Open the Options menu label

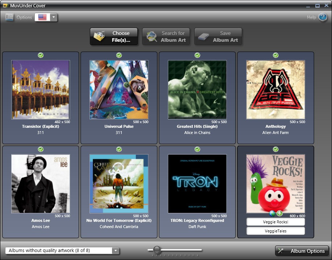(x=24, y=17)
